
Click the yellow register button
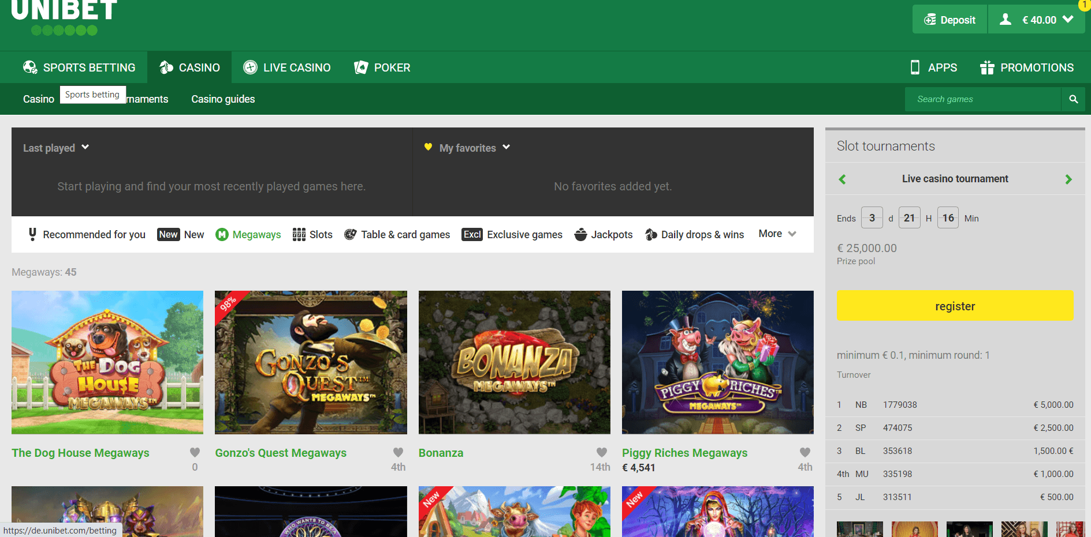point(955,306)
